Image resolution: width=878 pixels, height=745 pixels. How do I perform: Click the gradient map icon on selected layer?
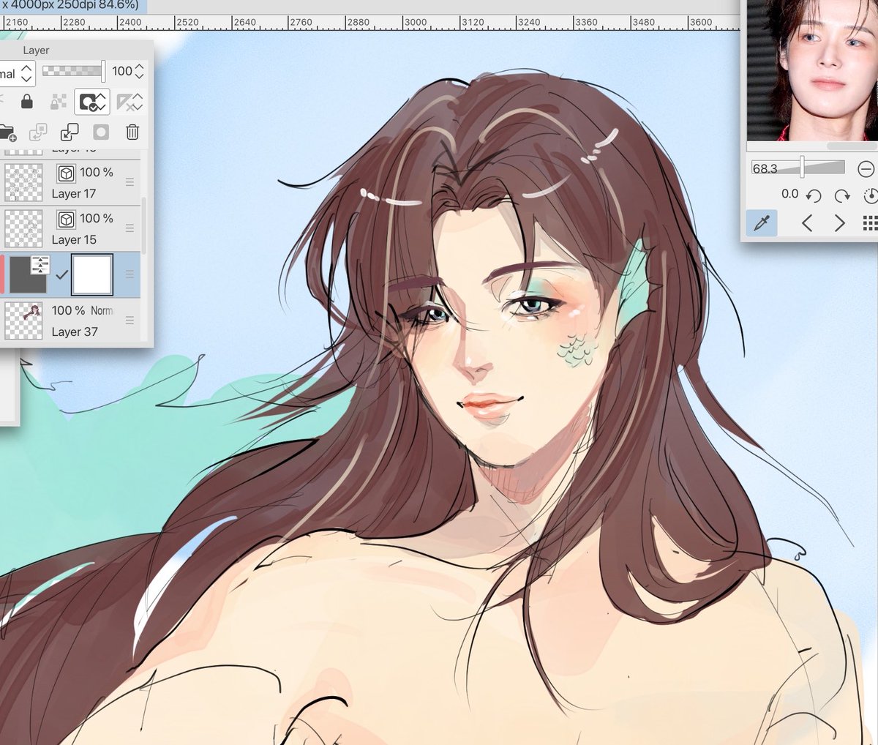(x=40, y=265)
